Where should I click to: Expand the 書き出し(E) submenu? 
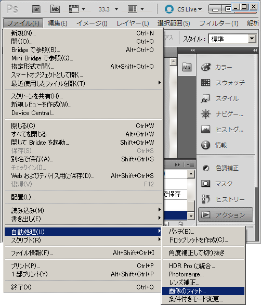[x=160, y=218]
